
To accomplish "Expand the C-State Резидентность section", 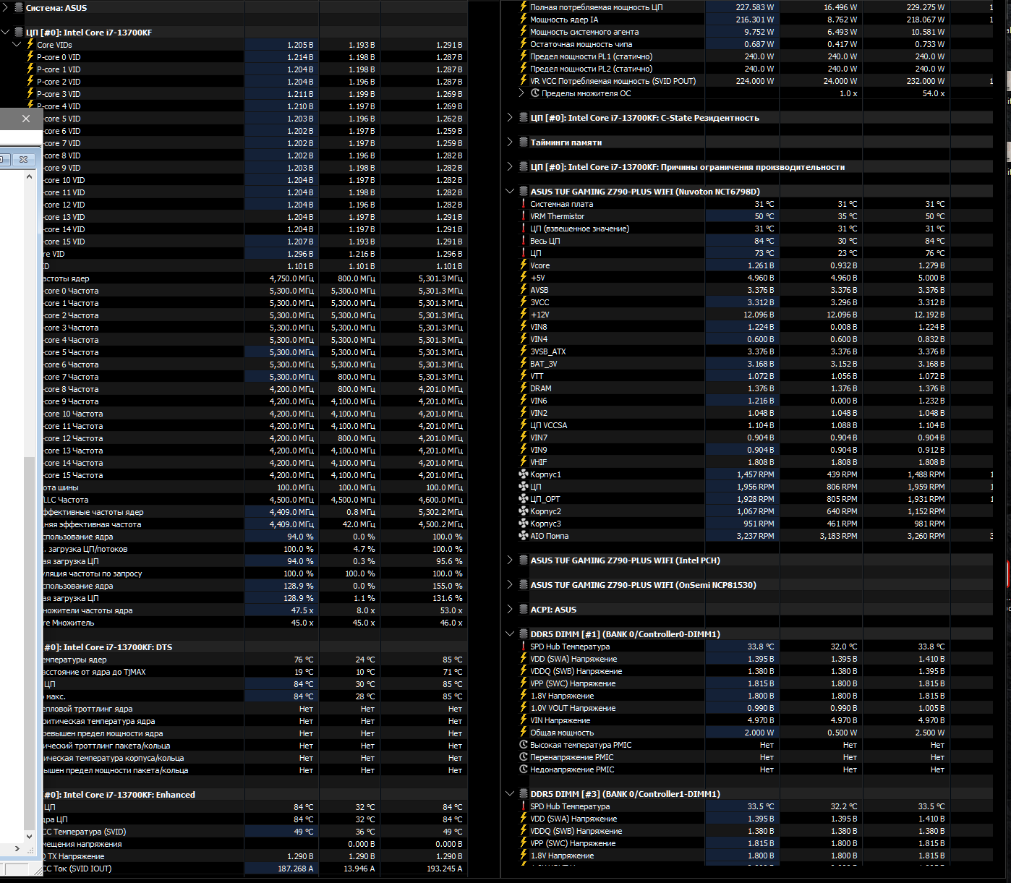I will [x=510, y=117].
